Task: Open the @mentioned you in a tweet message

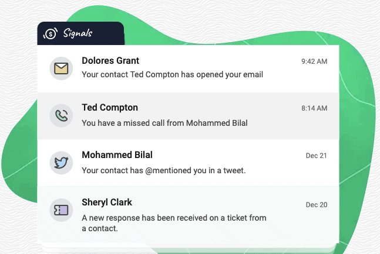Action: pos(164,170)
